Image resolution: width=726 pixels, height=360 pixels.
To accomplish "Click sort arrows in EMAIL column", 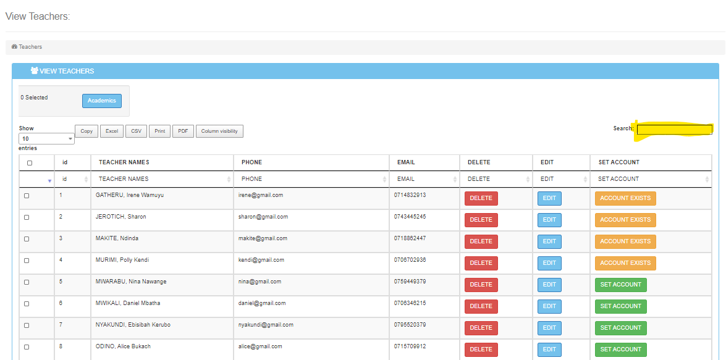I will (455, 180).
